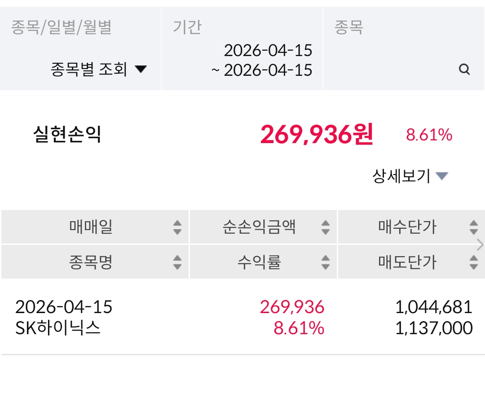Click the 종목명 column header
Image resolution: width=485 pixels, height=401 pixels.
91,262
